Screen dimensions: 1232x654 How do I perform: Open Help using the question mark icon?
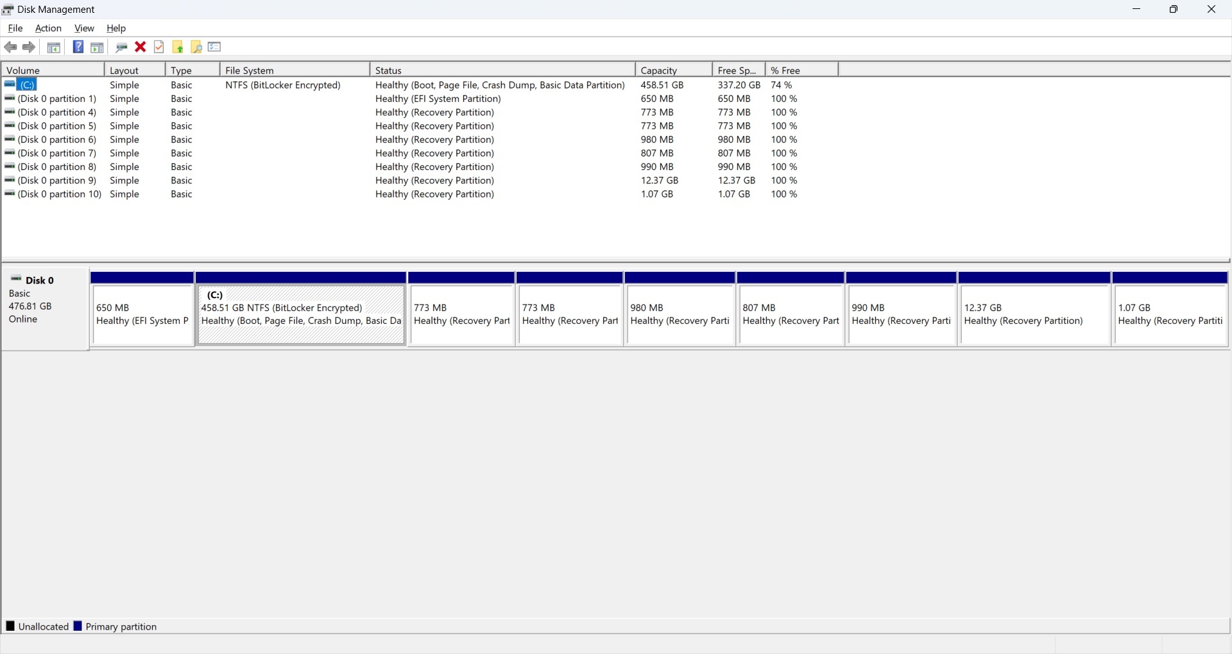pos(78,47)
